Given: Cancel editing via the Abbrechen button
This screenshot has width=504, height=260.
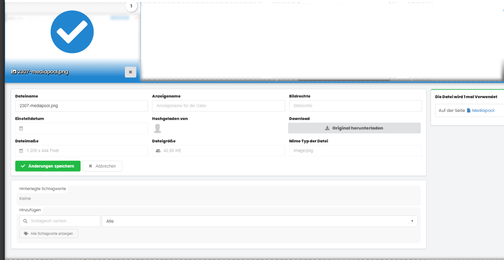Looking at the screenshot, I should click(x=102, y=166).
